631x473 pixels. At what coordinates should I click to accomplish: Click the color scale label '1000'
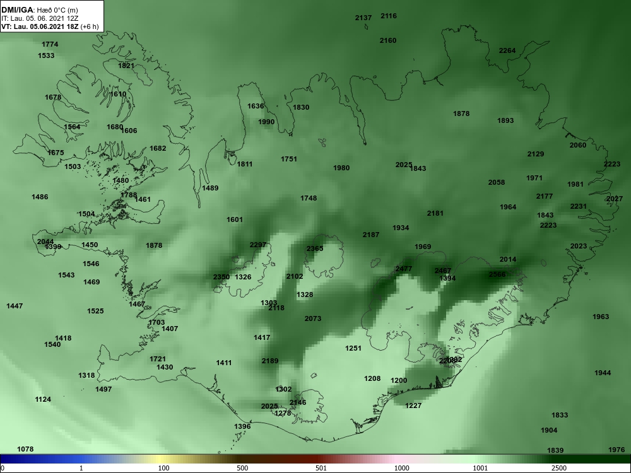pyautogui.click(x=402, y=468)
